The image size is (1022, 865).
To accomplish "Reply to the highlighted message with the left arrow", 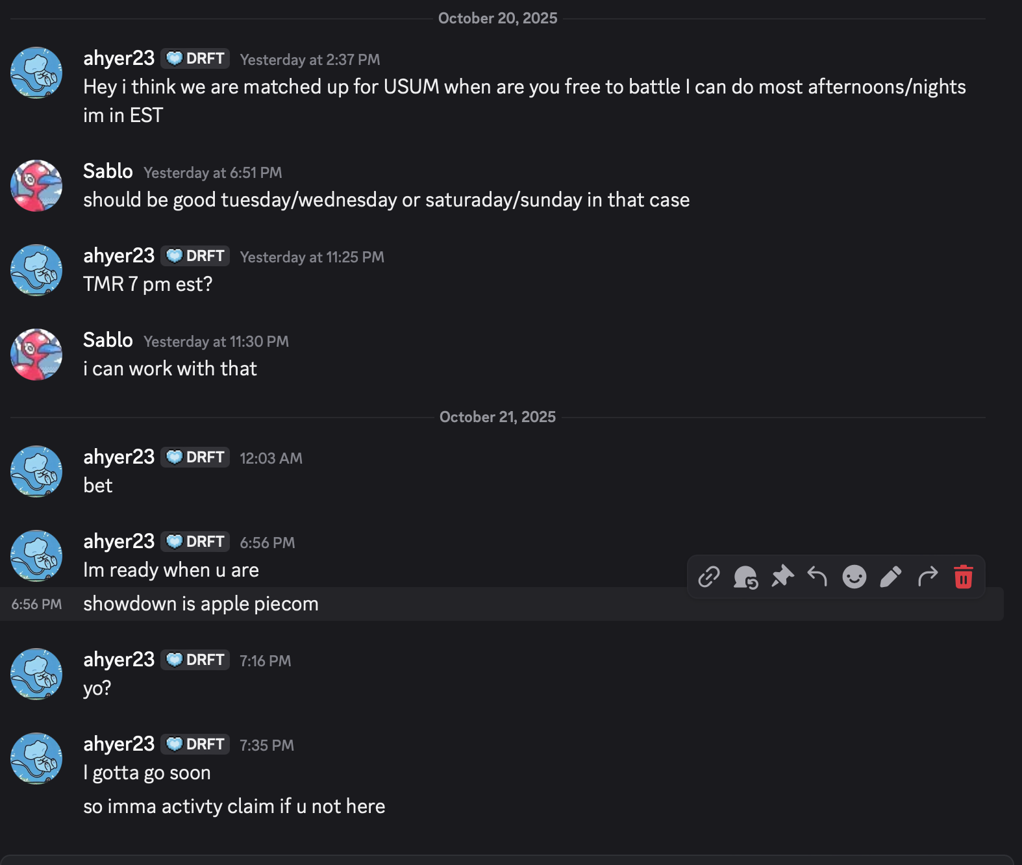I will pyautogui.click(x=817, y=577).
